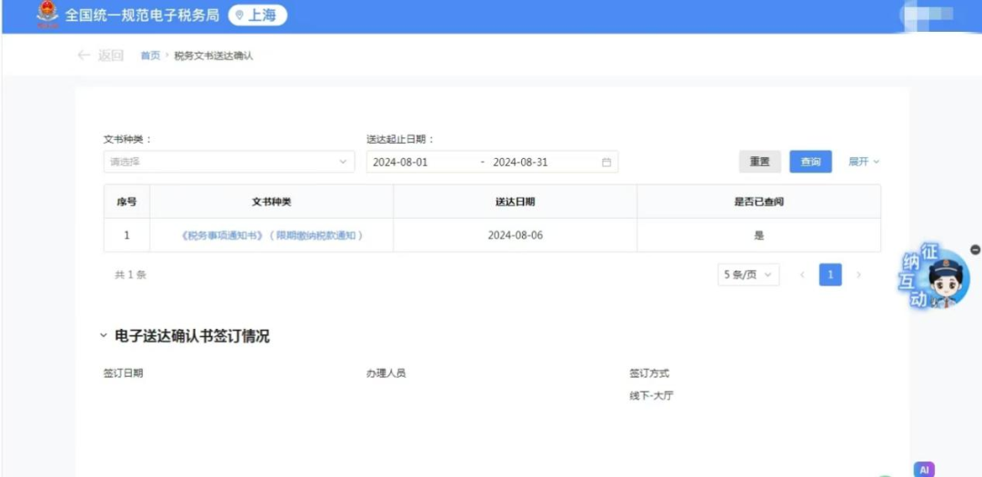This screenshot has width=982, height=477.
Task: Collapse the 电子送达确认书签订情况 section
Action: coord(104,336)
